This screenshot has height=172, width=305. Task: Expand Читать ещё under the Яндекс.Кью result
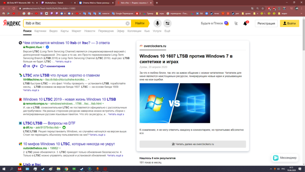(x=63, y=62)
